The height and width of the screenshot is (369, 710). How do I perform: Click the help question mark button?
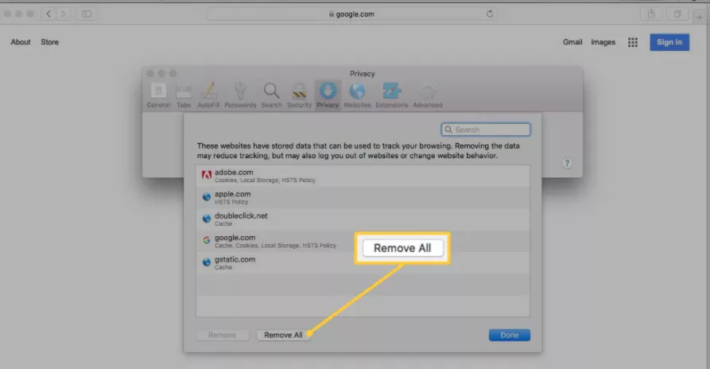tap(567, 163)
